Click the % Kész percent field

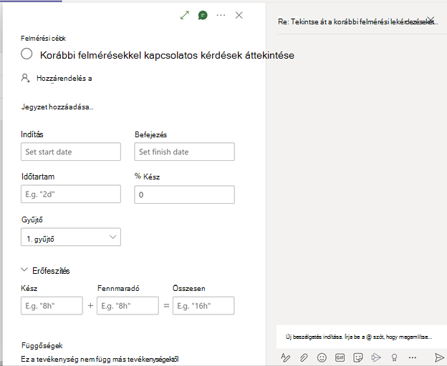pos(184,194)
